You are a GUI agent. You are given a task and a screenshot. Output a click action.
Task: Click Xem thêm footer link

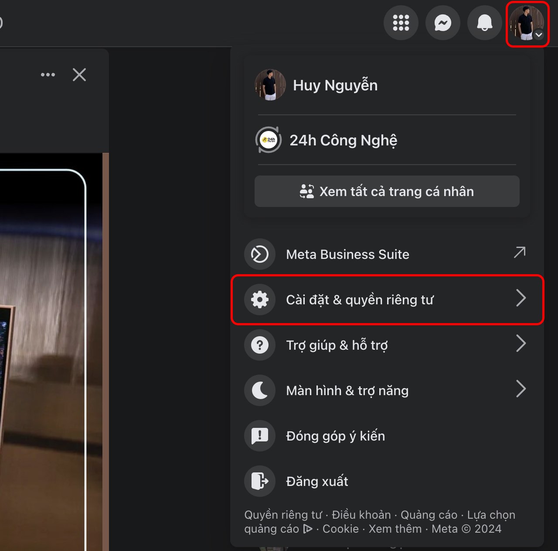395,529
